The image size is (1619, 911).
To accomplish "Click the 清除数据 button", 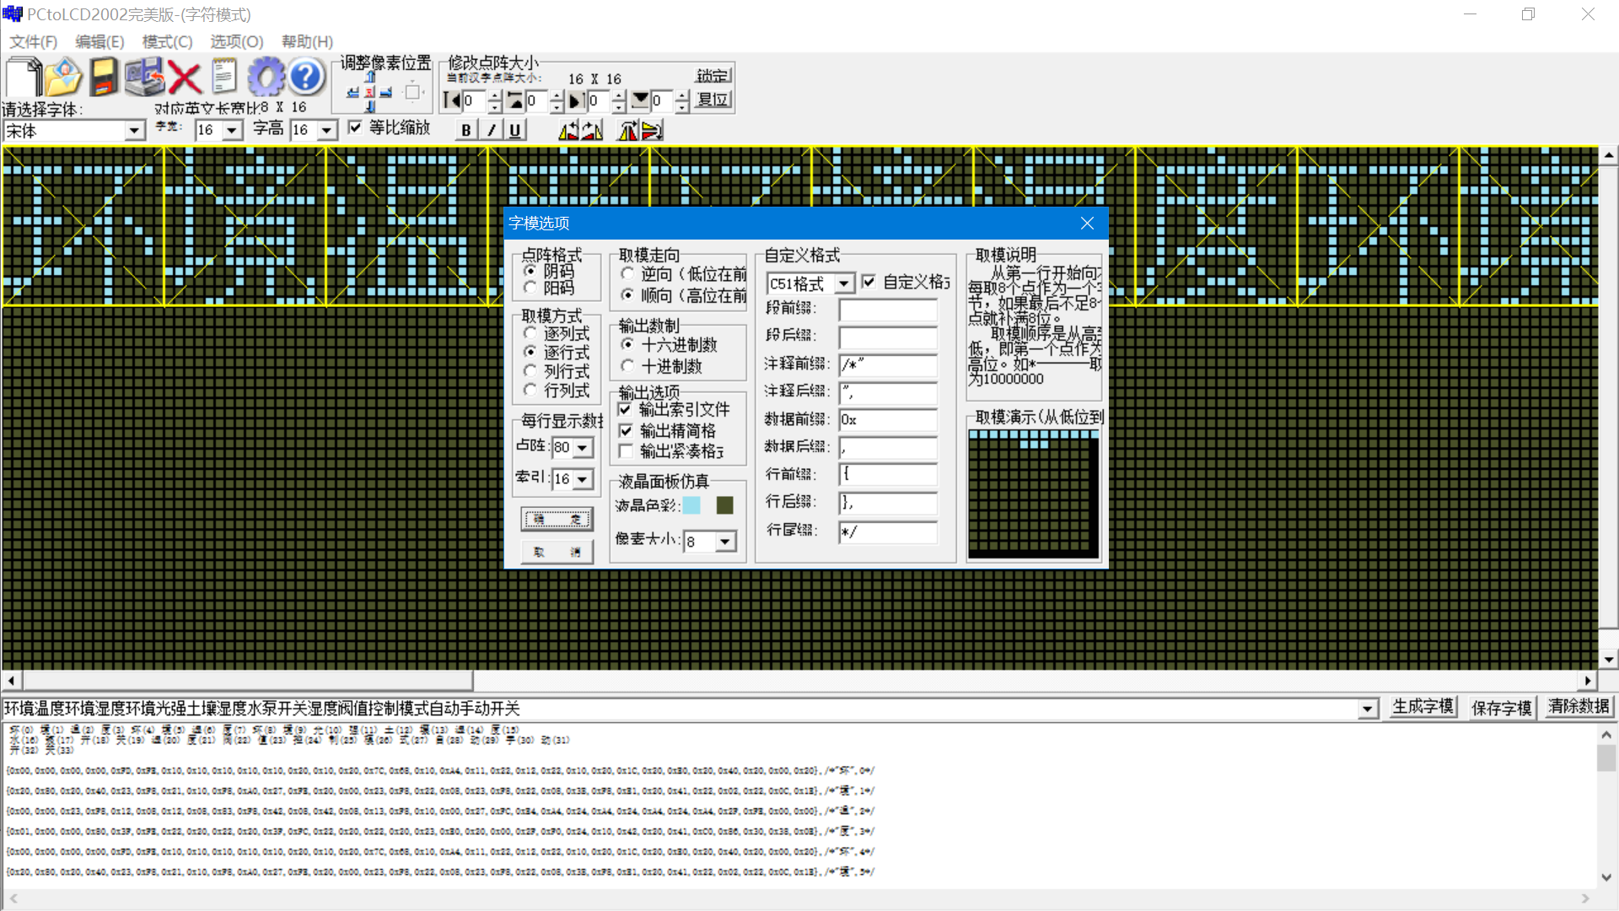I will (x=1579, y=707).
